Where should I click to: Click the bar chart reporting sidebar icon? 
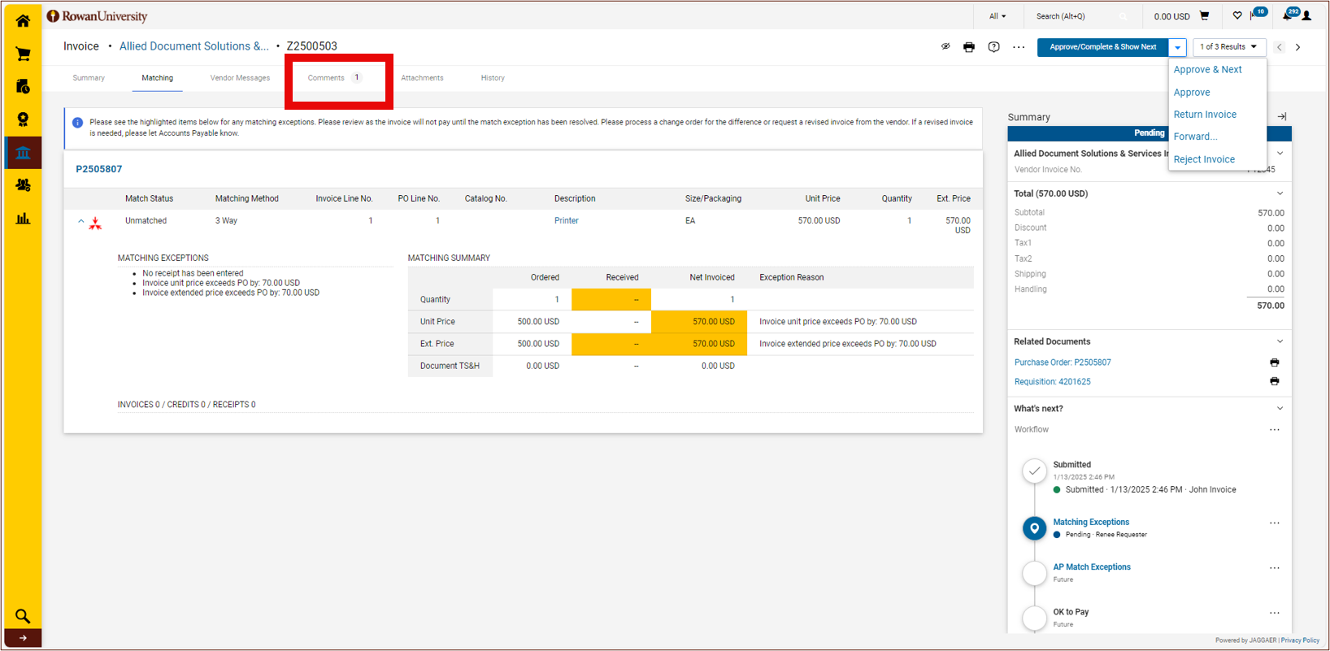coord(23,218)
